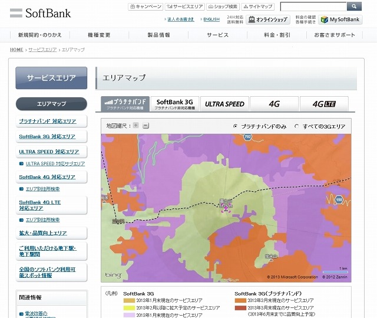
Task: Click bullet icon beside first エリア別住所検索
Action: [21, 189]
